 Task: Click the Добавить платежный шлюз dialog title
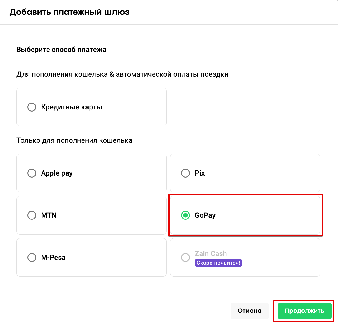69,12
